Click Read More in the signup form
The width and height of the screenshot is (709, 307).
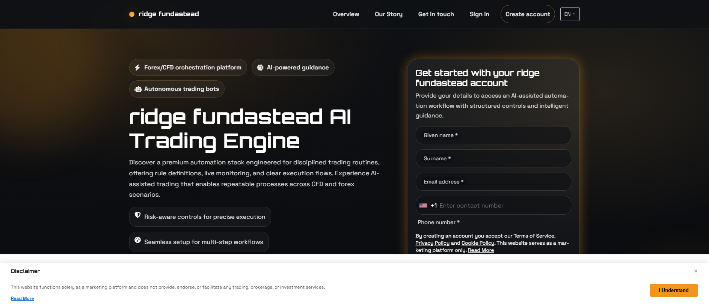point(481,250)
